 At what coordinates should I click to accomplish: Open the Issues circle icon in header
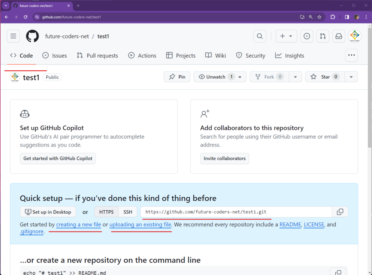[307, 36]
